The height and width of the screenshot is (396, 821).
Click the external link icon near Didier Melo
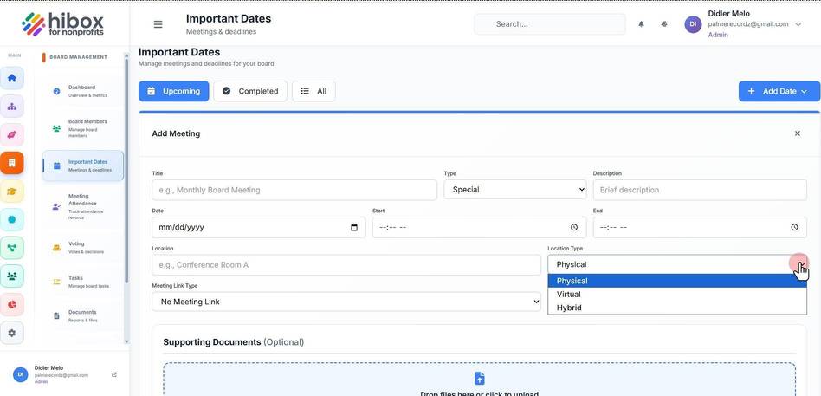click(114, 374)
